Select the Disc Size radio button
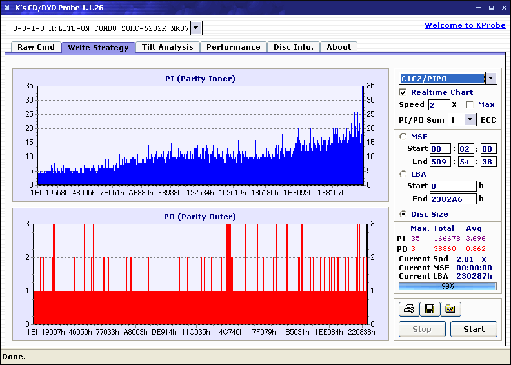The height and width of the screenshot is (365, 511). (x=403, y=214)
